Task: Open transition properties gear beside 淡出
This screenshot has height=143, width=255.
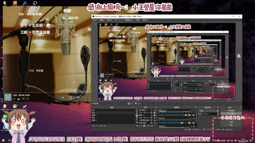Action: [218, 111]
